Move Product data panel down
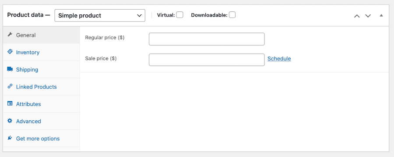Viewport: 394px width, 157px height. (x=368, y=16)
